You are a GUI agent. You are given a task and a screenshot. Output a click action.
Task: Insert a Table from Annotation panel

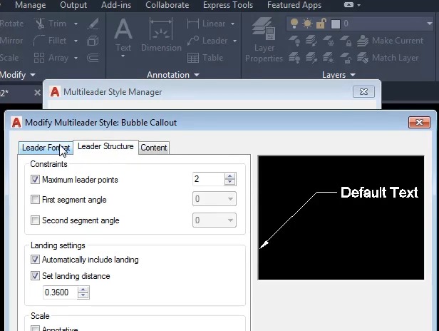click(205, 58)
